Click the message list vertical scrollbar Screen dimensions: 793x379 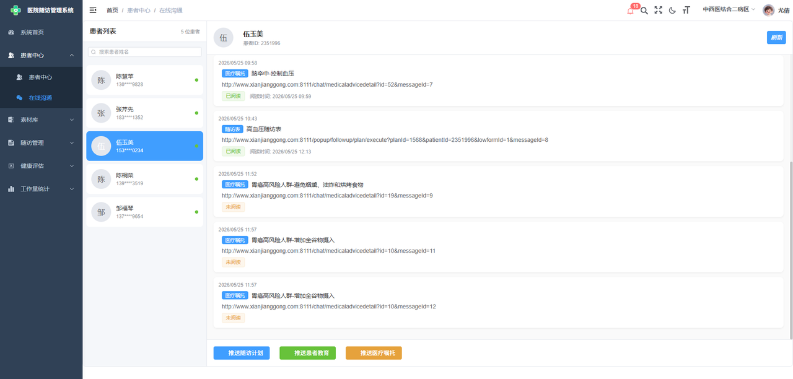[x=790, y=250]
